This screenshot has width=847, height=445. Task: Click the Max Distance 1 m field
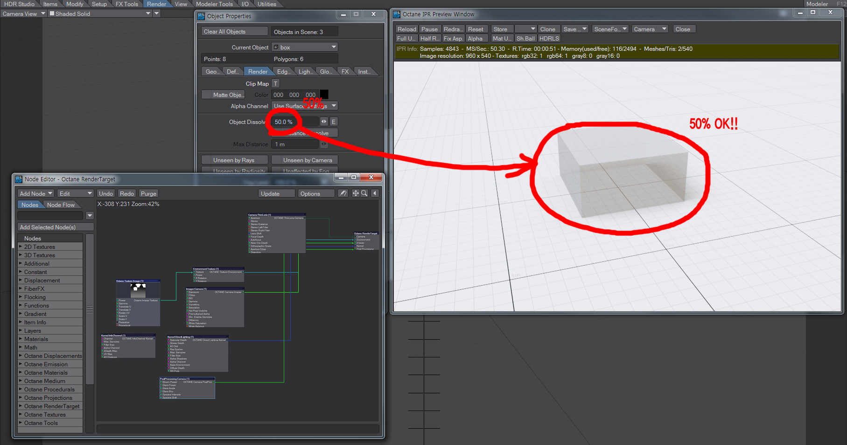295,144
